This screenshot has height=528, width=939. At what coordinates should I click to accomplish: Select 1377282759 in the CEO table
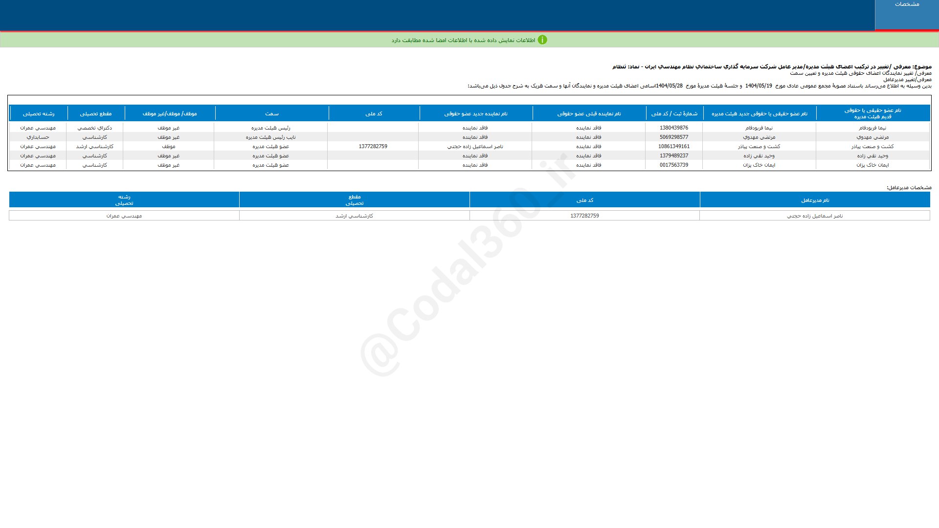(584, 216)
